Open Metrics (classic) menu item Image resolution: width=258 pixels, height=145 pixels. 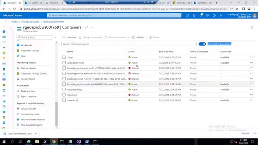click(28, 68)
